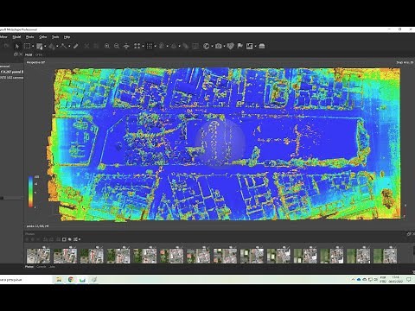Open the basemap dropdown arrow
Screen dimensions: 415x311
pyautogui.click(x=212, y=47)
